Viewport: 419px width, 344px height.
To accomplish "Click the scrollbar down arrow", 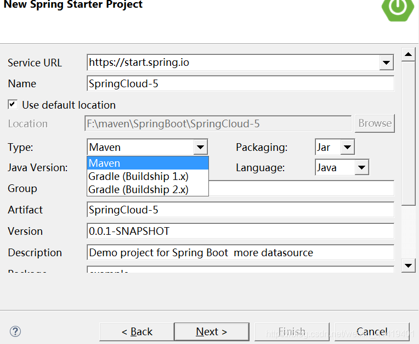I will [x=408, y=266].
